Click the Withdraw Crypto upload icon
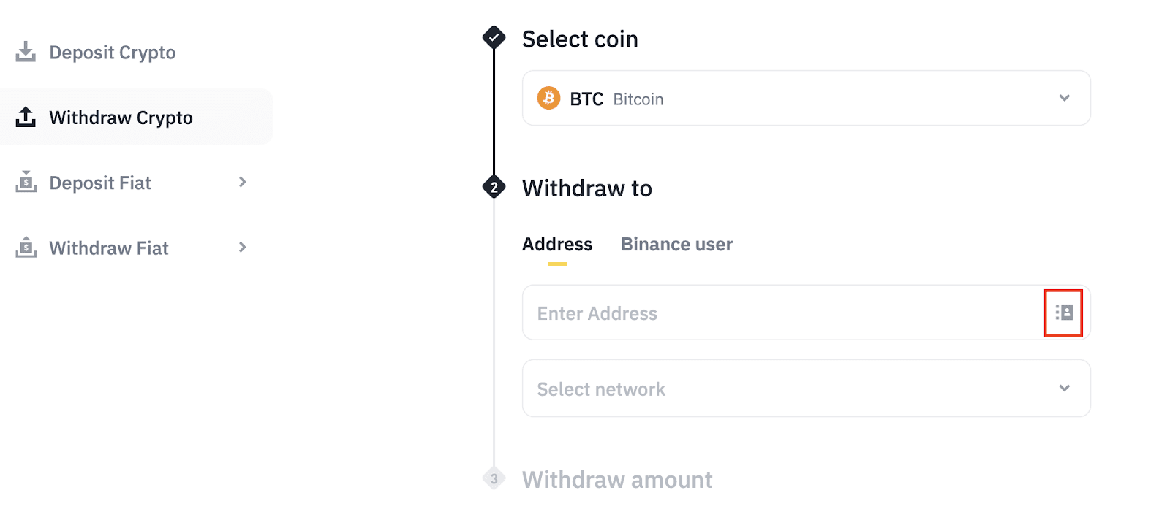The image size is (1170, 528). (26, 117)
